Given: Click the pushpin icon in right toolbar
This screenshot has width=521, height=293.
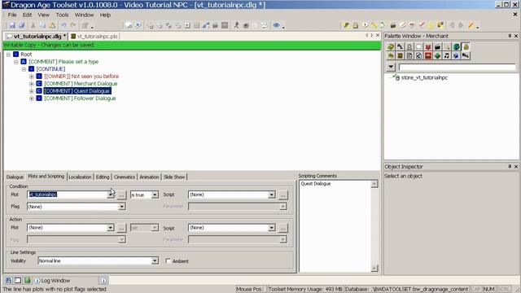Looking at the screenshot, I should click(346, 25).
